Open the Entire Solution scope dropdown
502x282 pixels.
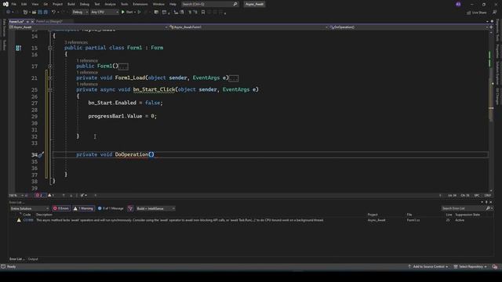tap(30, 208)
